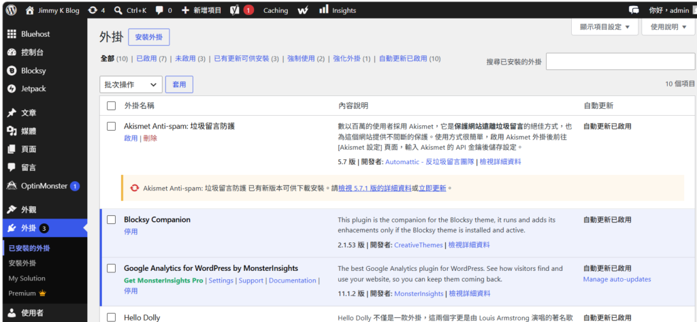697x322 pixels.
Task: Open 使用者 user icon in sidebar
Action: (x=12, y=313)
